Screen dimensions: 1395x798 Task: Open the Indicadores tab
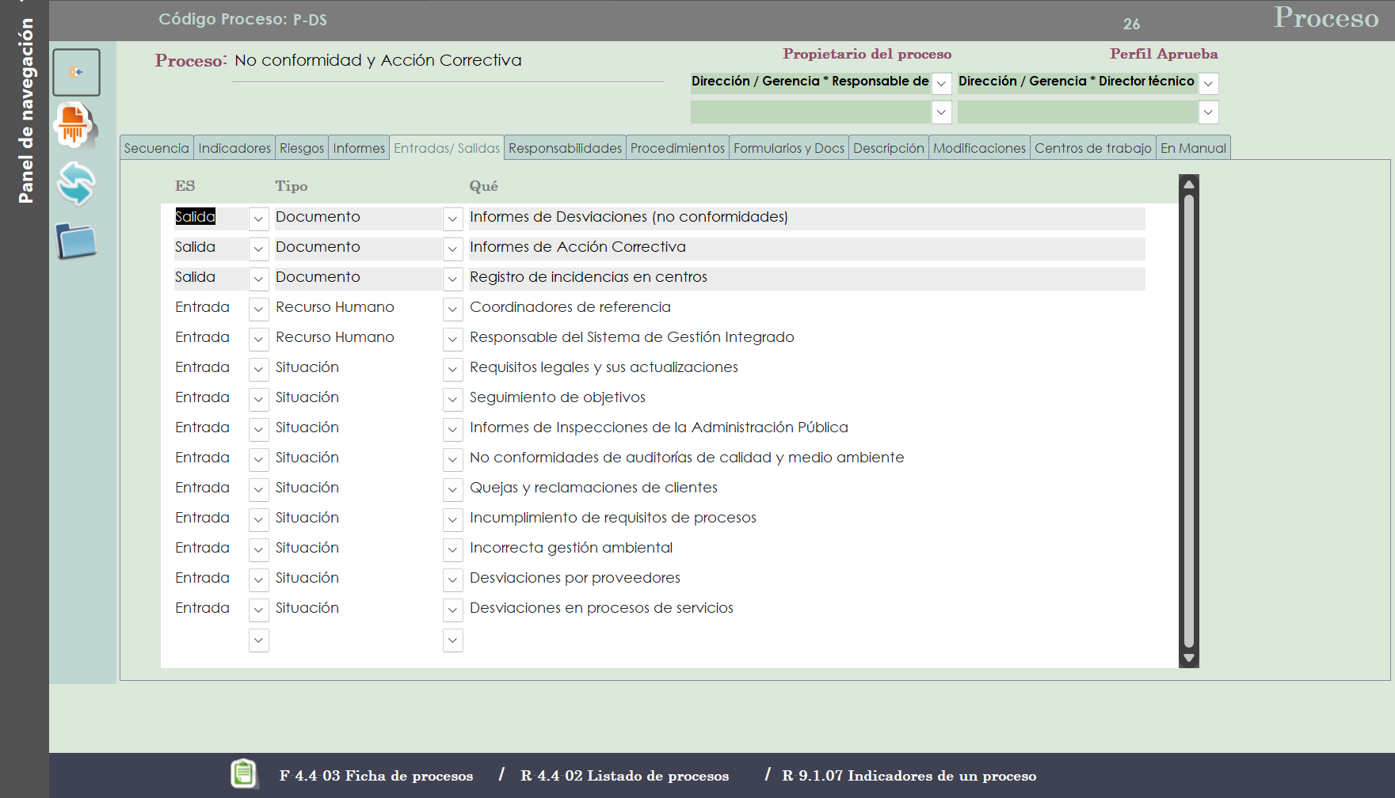pos(234,148)
